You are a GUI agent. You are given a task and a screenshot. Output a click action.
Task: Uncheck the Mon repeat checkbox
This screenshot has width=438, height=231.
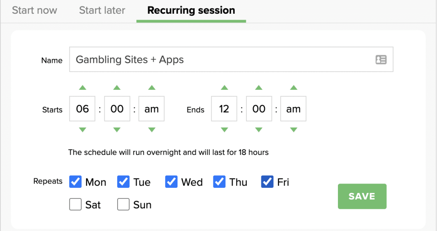[x=75, y=182]
